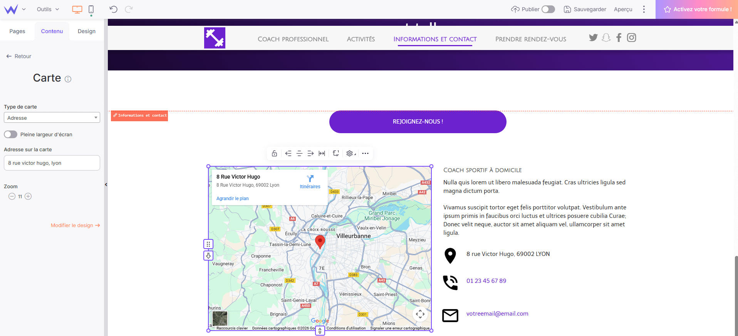The width and height of the screenshot is (738, 336).
Task: Click the envelope icon beside email
Action: click(450, 316)
